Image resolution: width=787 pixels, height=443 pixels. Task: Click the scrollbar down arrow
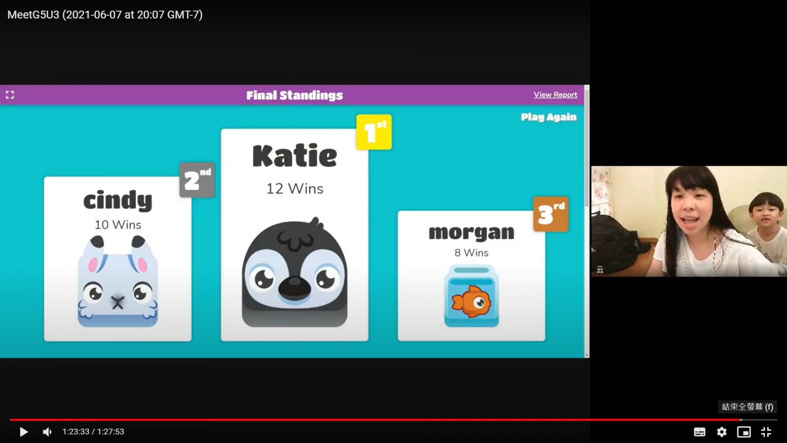pos(586,355)
